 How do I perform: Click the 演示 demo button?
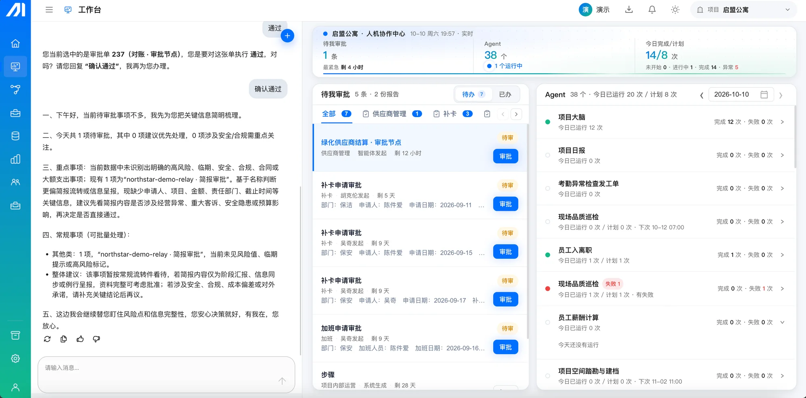point(594,10)
